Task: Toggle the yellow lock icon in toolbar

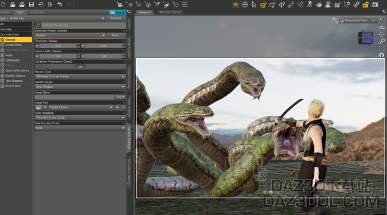Action: point(365,5)
